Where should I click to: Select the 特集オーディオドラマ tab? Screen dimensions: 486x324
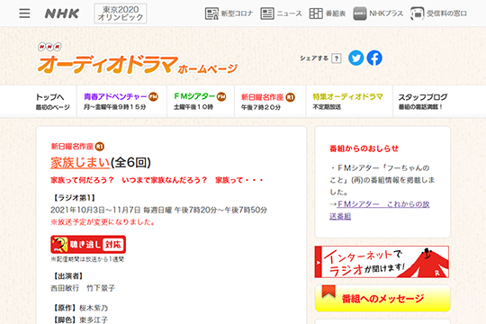tap(349, 102)
